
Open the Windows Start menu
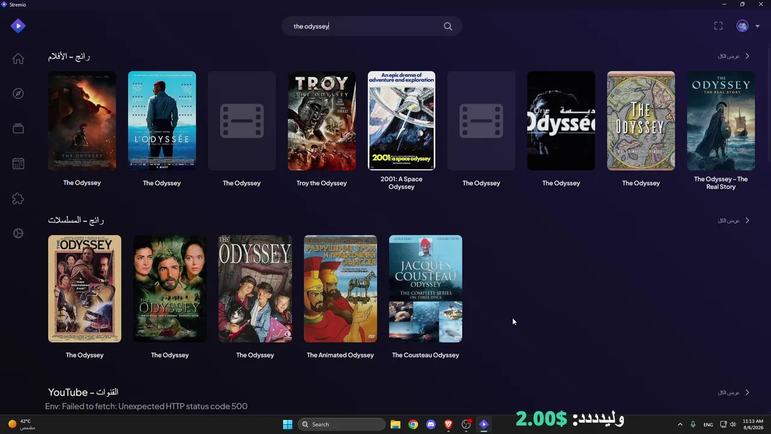click(x=287, y=424)
